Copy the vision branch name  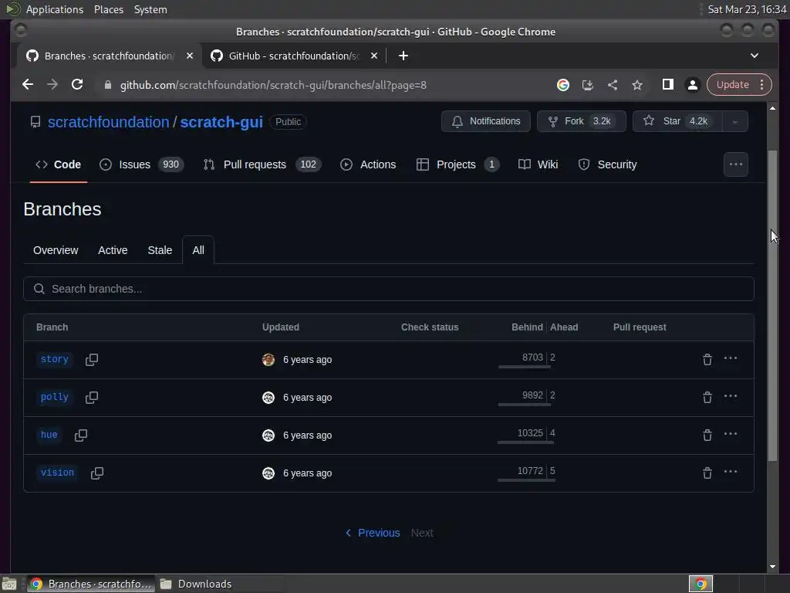click(x=97, y=473)
